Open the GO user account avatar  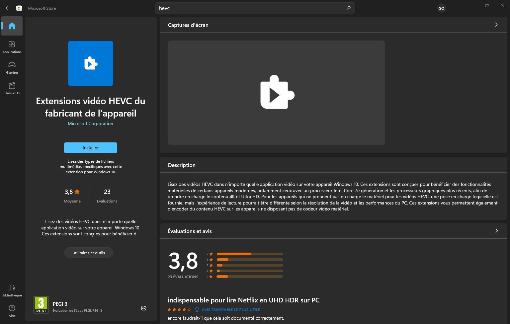tap(441, 8)
